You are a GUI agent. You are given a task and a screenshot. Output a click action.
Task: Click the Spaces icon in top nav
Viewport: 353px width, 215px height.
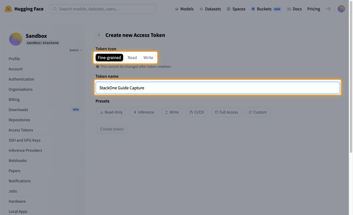point(229,9)
